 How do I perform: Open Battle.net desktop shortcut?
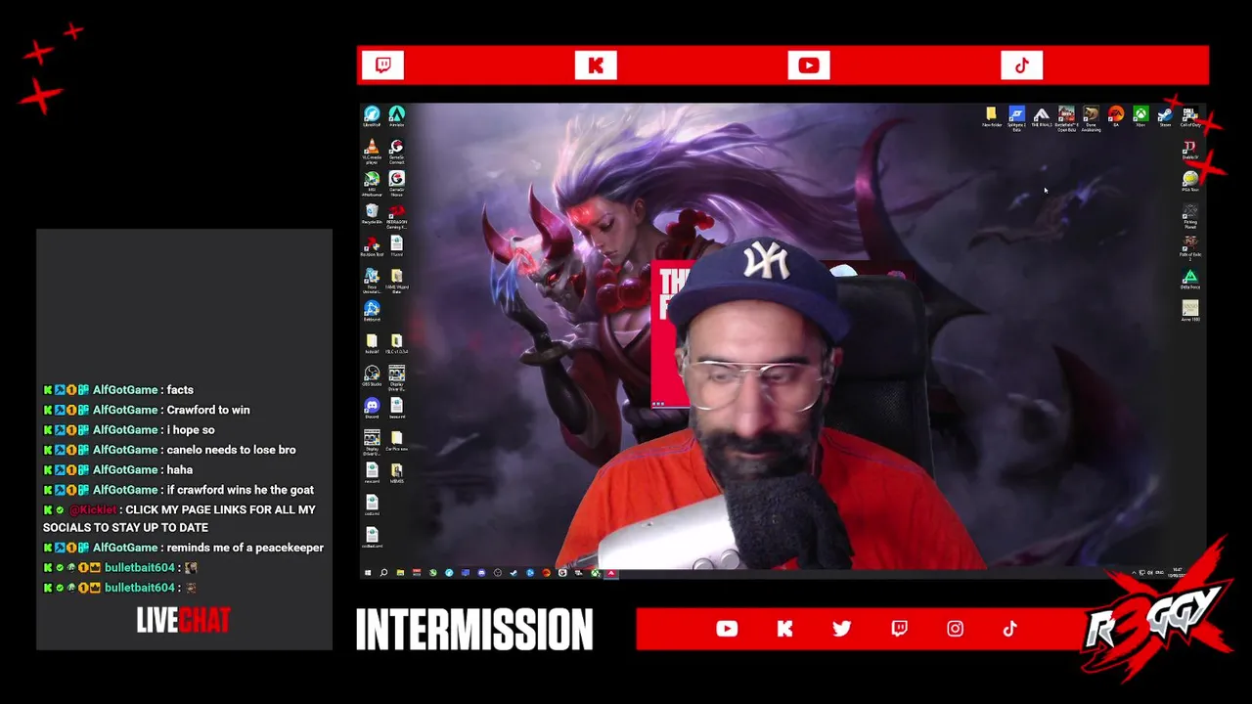point(372,312)
